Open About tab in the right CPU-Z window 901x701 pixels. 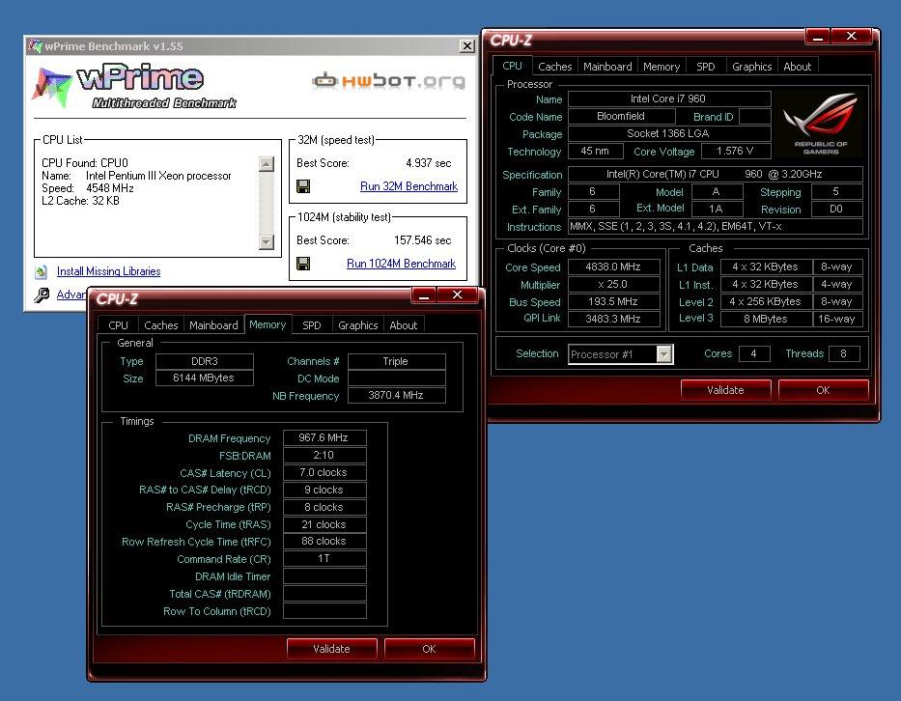point(798,67)
